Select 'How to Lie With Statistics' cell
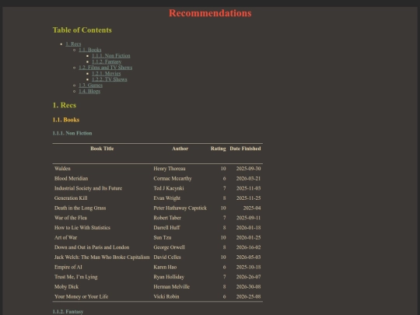420x315 pixels. pos(82,228)
